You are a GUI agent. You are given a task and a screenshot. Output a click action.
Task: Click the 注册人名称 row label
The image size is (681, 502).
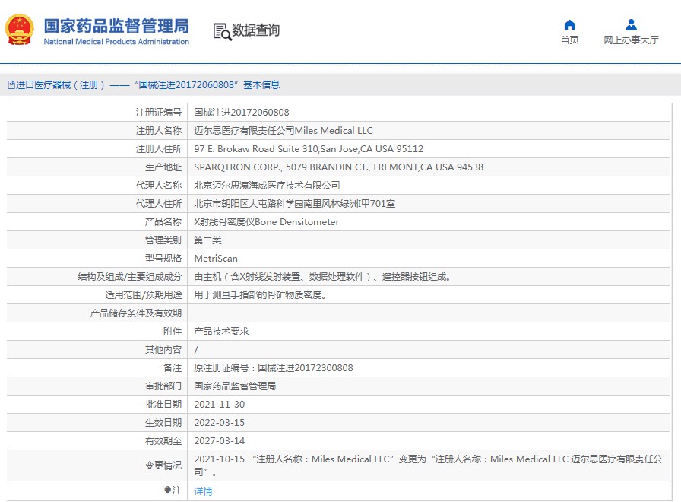tap(159, 131)
